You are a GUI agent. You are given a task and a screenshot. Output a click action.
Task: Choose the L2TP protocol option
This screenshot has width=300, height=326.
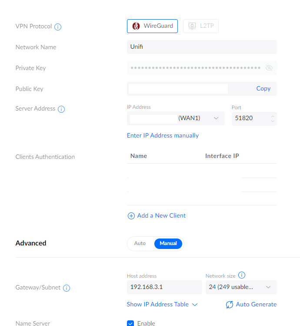click(200, 26)
